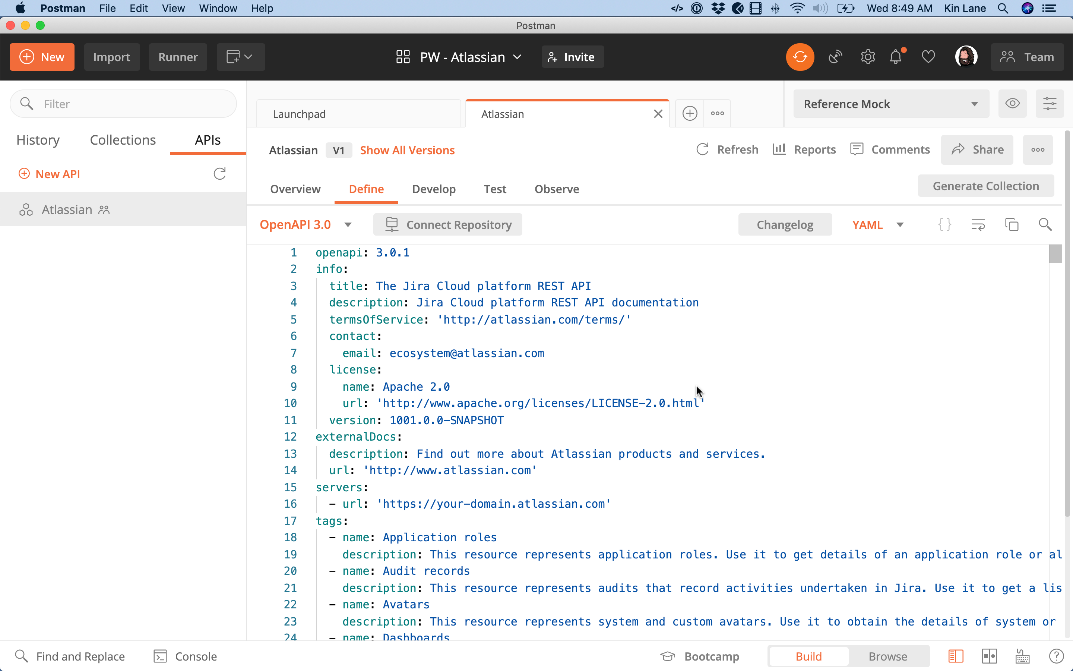Toggle the sidebar layout icon in status bar
This screenshot has width=1073, height=671.
point(956,656)
